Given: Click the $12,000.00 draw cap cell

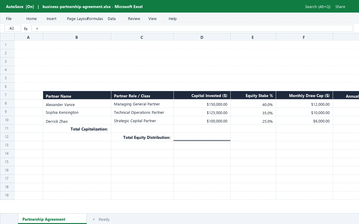Looking at the screenshot, I should point(304,104).
